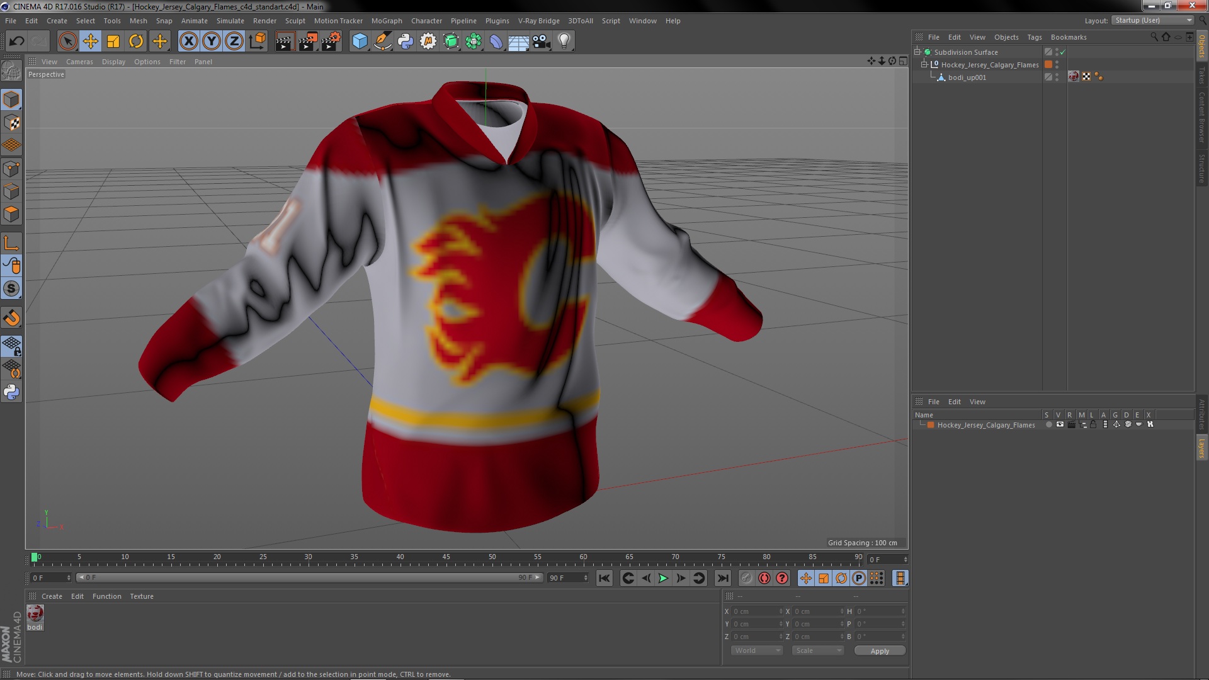The width and height of the screenshot is (1209, 680).
Task: Open viewport Cameras menu
Action: pyautogui.click(x=79, y=62)
